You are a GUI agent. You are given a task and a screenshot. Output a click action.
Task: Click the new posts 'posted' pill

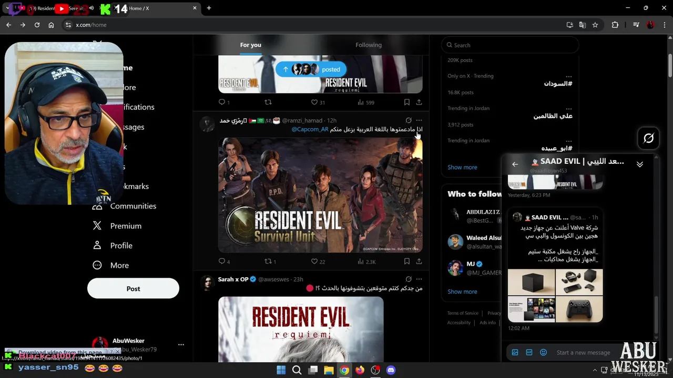tap(311, 69)
